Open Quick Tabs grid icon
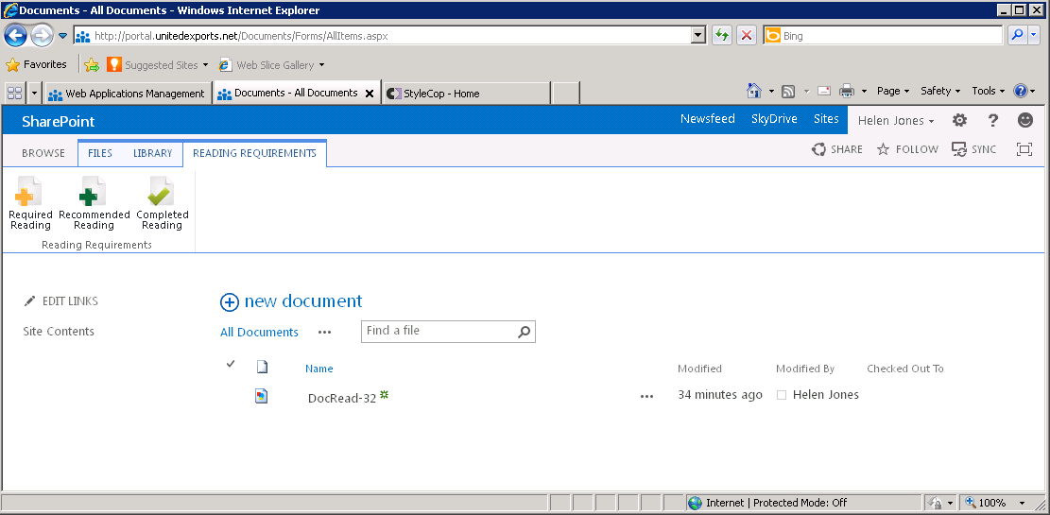The image size is (1050, 515). 15,94
